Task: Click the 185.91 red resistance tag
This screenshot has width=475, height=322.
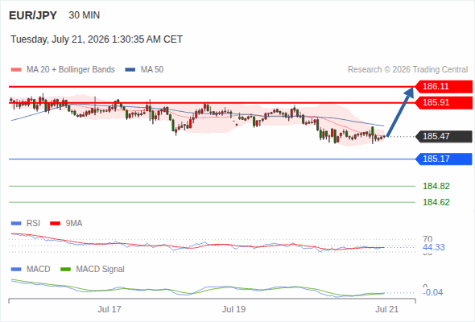Action: [444, 103]
